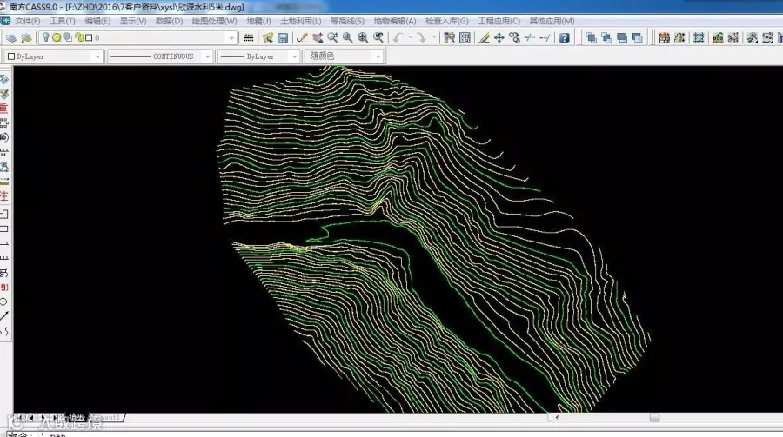
Task: Click the trim line icon
Action: point(530,38)
